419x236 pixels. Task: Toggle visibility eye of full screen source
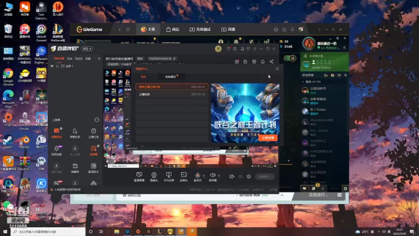tap(52, 66)
